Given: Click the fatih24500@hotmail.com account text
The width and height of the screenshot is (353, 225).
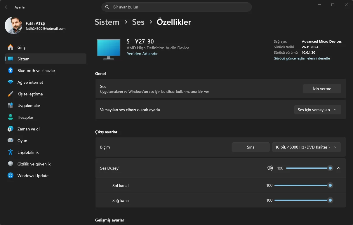Looking at the screenshot, I should (45, 29).
